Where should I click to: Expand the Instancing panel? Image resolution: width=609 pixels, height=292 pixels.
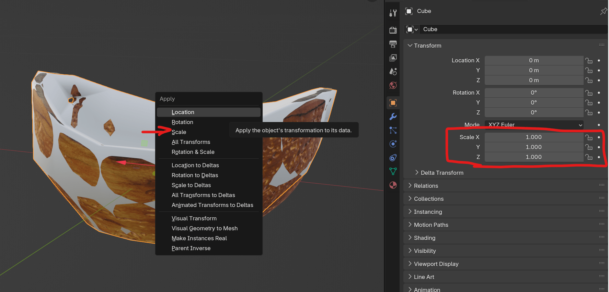(410, 212)
